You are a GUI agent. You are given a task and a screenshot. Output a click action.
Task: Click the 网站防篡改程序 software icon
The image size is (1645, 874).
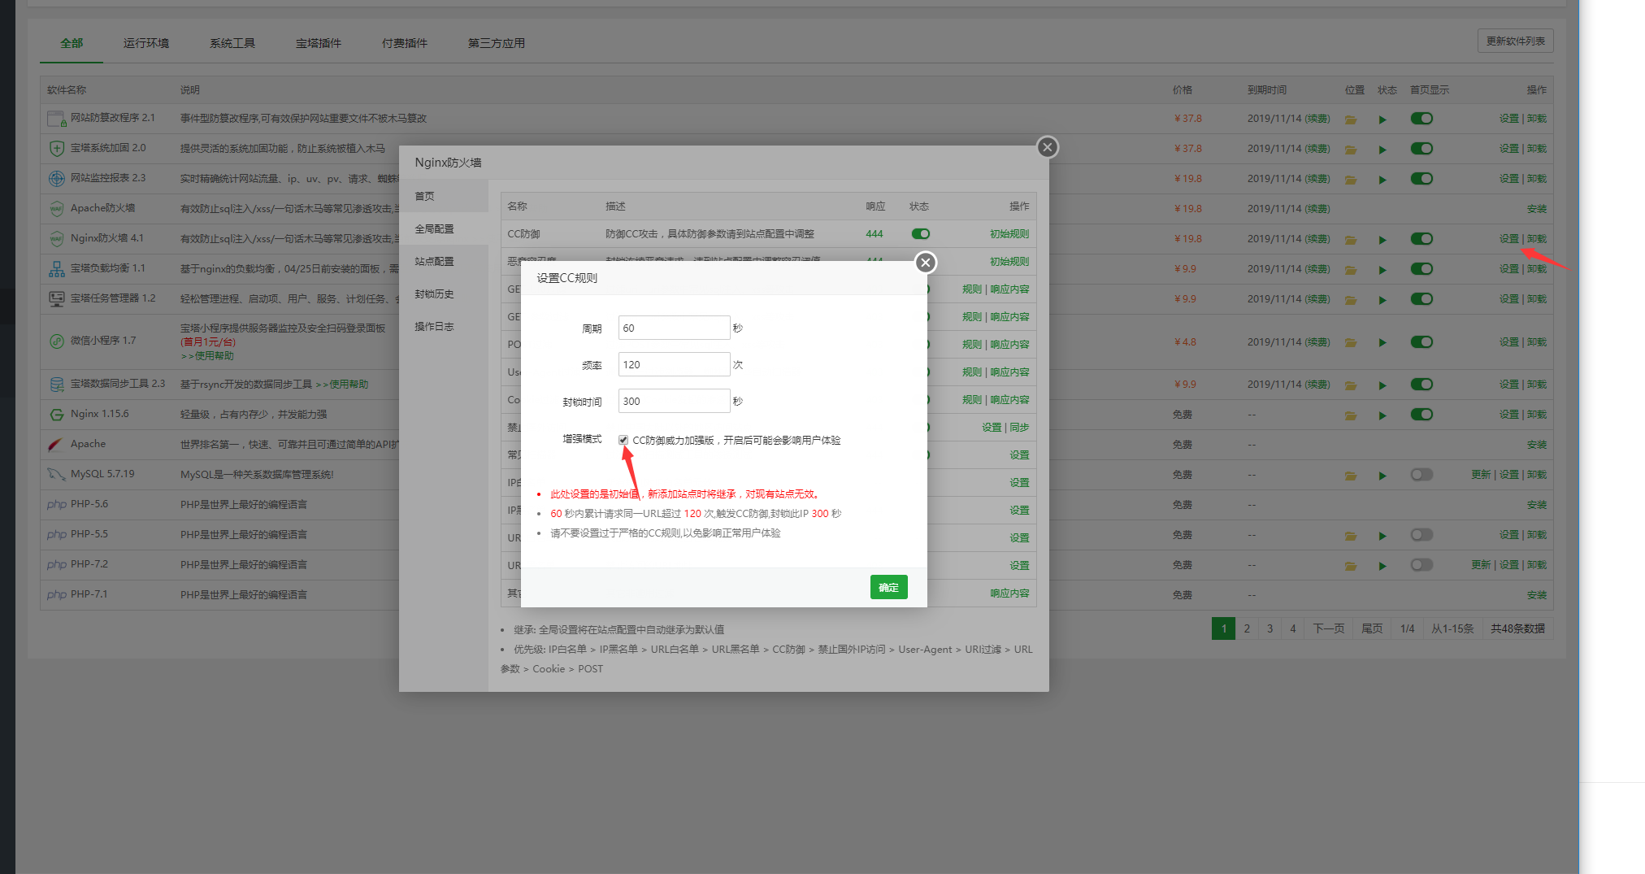(x=57, y=119)
